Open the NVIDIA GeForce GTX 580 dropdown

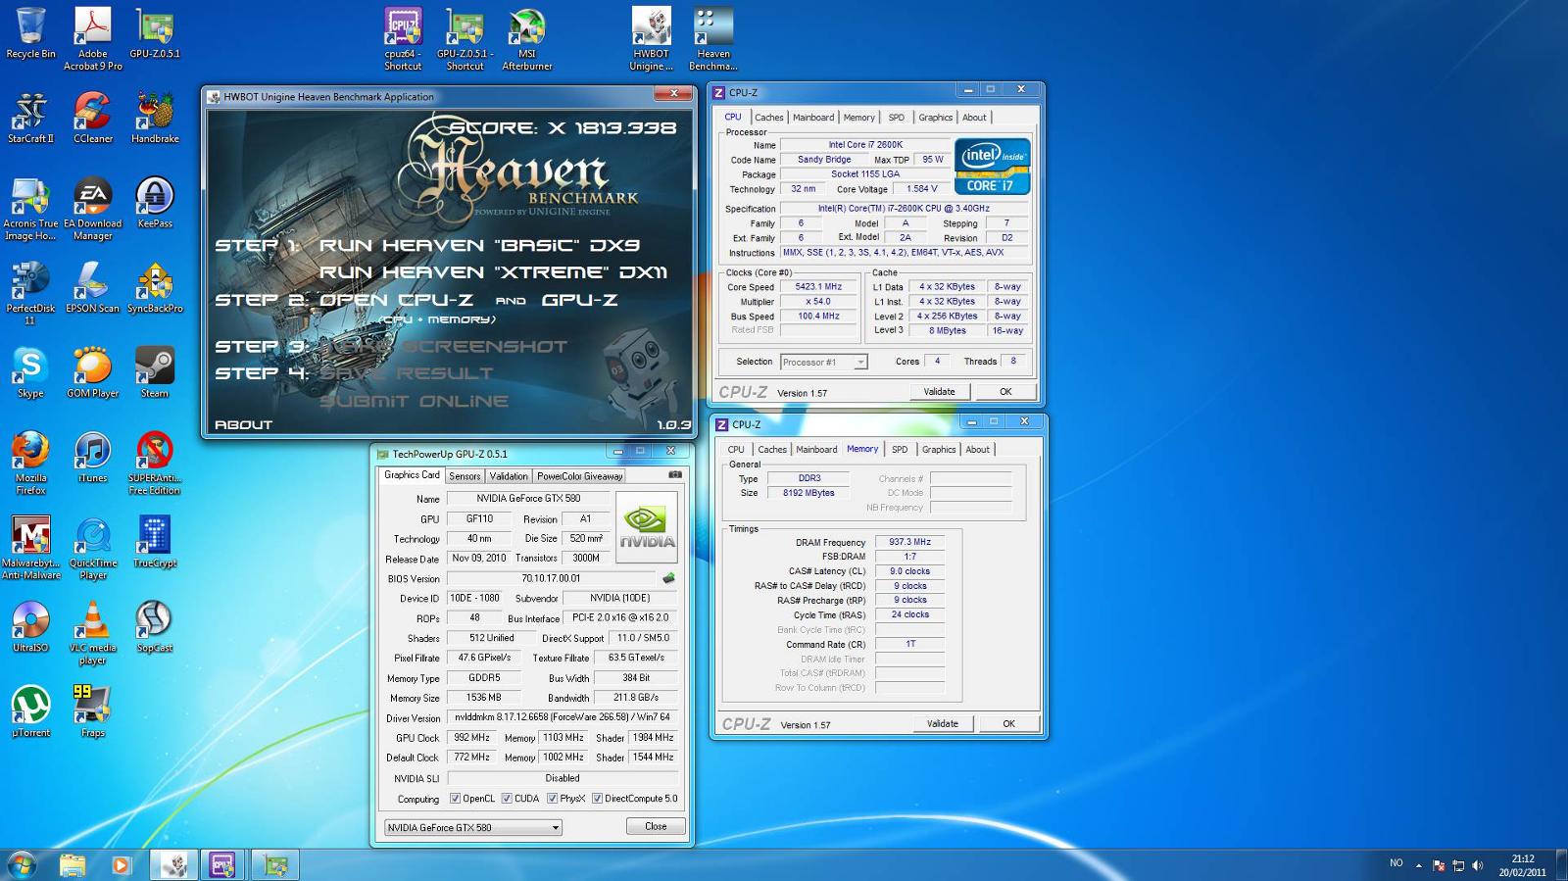tap(473, 827)
